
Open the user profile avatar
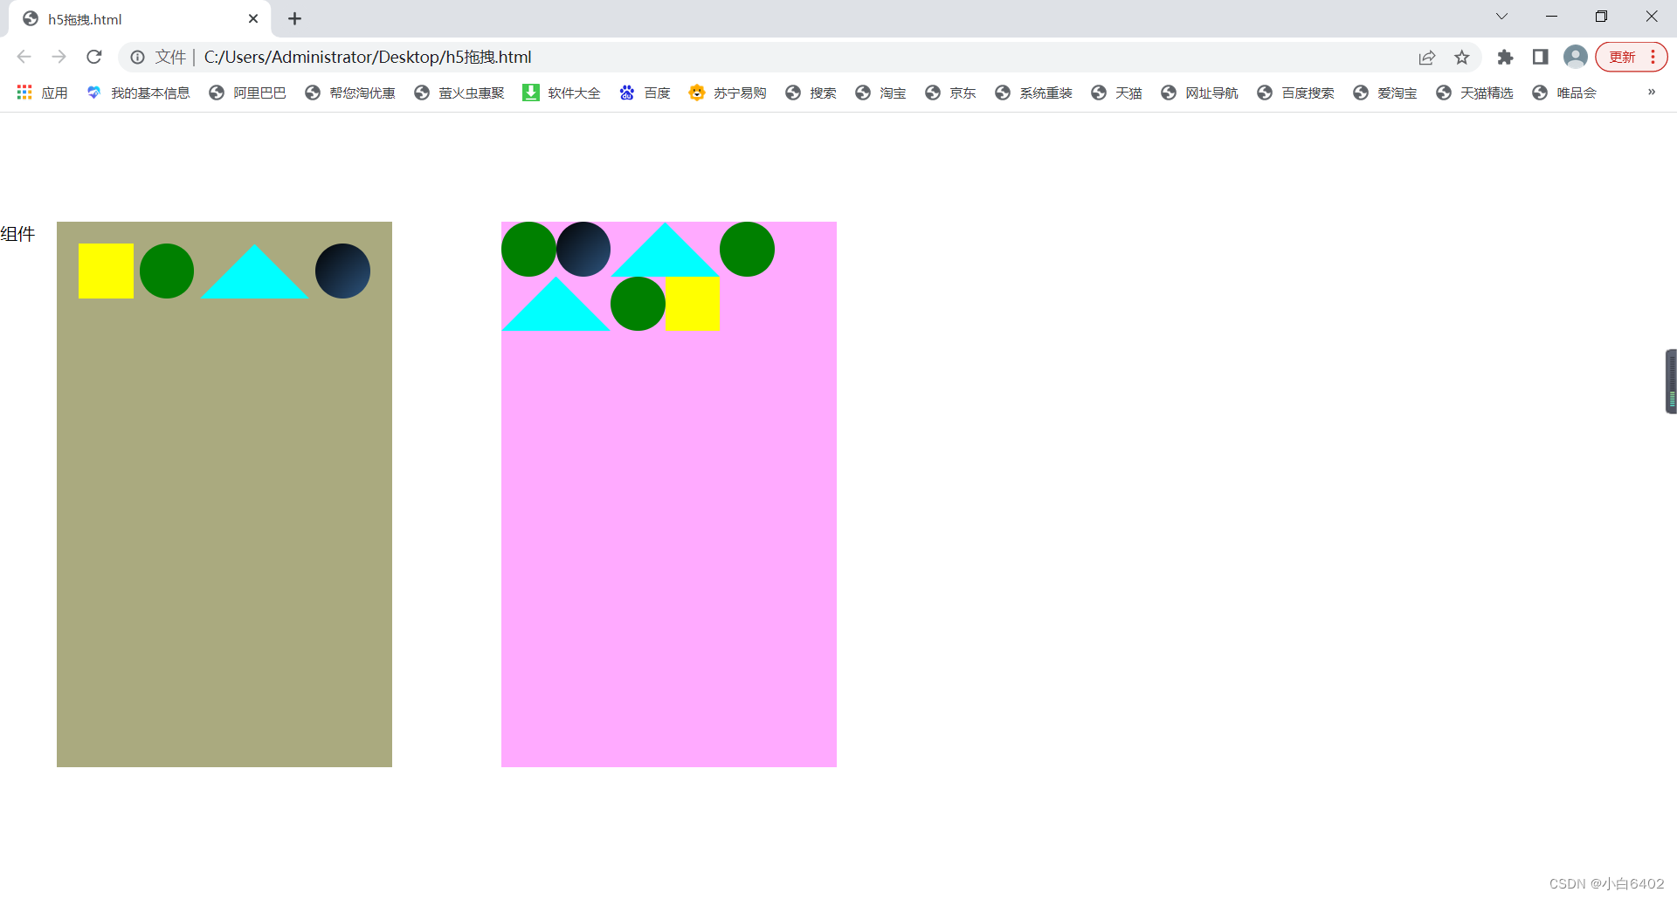point(1576,57)
